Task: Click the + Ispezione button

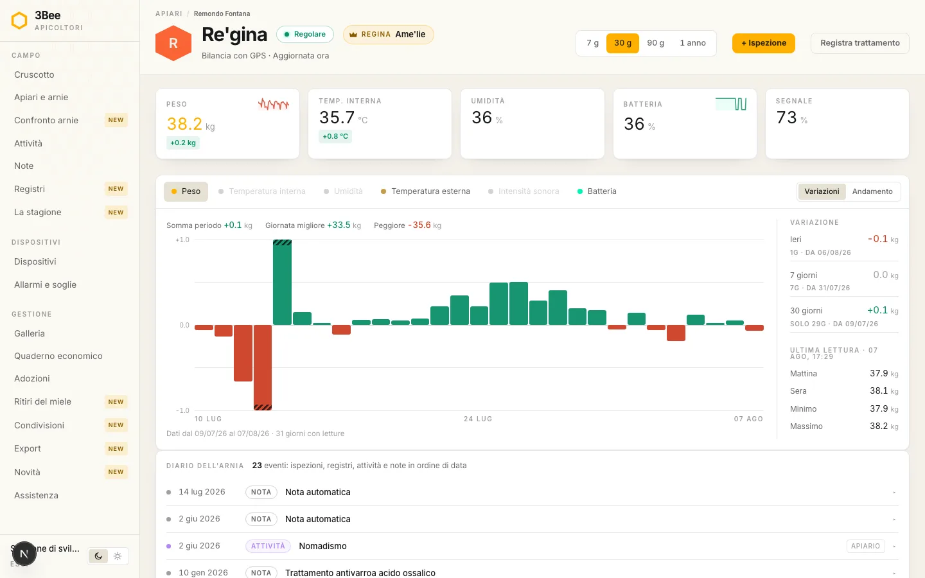Action: [764, 43]
